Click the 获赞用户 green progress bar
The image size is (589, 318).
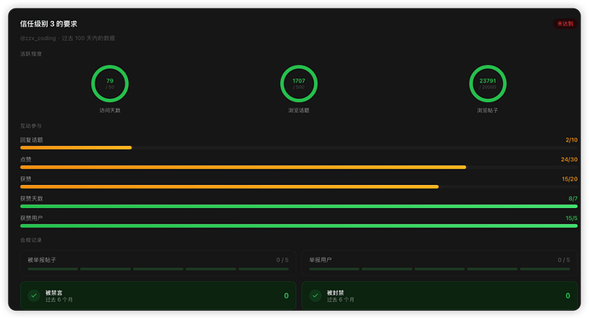pyautogui.click(x=299, y=226)
